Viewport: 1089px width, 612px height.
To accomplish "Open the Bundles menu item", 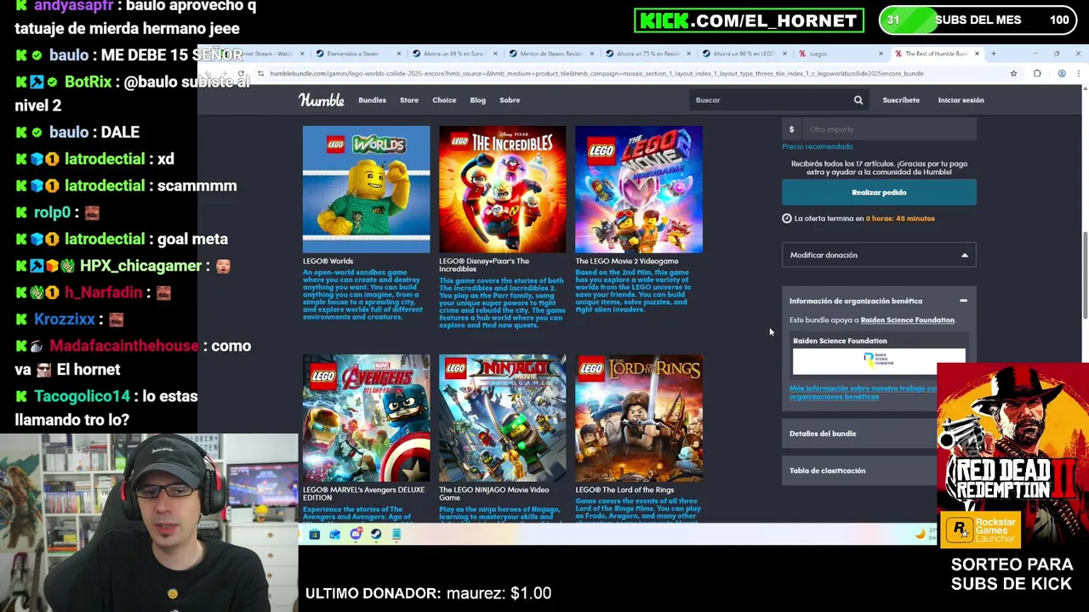I will coord(372,100).
